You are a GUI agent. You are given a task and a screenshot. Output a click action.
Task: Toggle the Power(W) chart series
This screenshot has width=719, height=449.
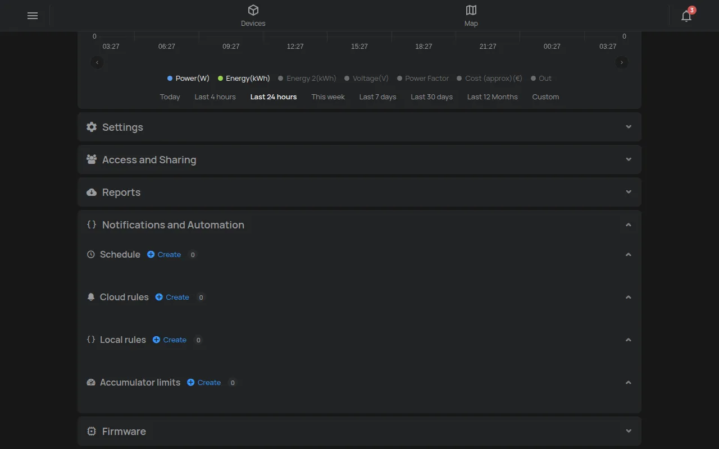click(x=188, y=79)
